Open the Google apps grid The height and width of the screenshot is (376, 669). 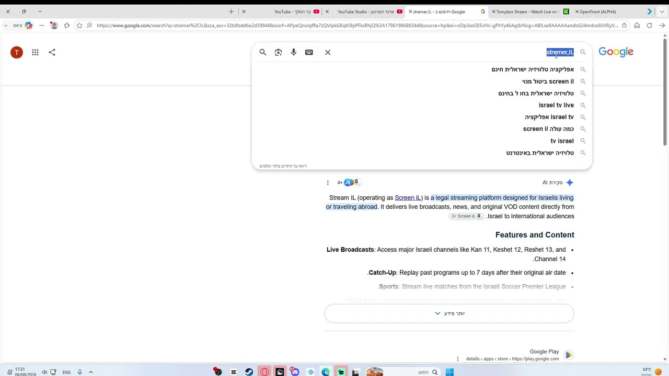tap(35, 52)
